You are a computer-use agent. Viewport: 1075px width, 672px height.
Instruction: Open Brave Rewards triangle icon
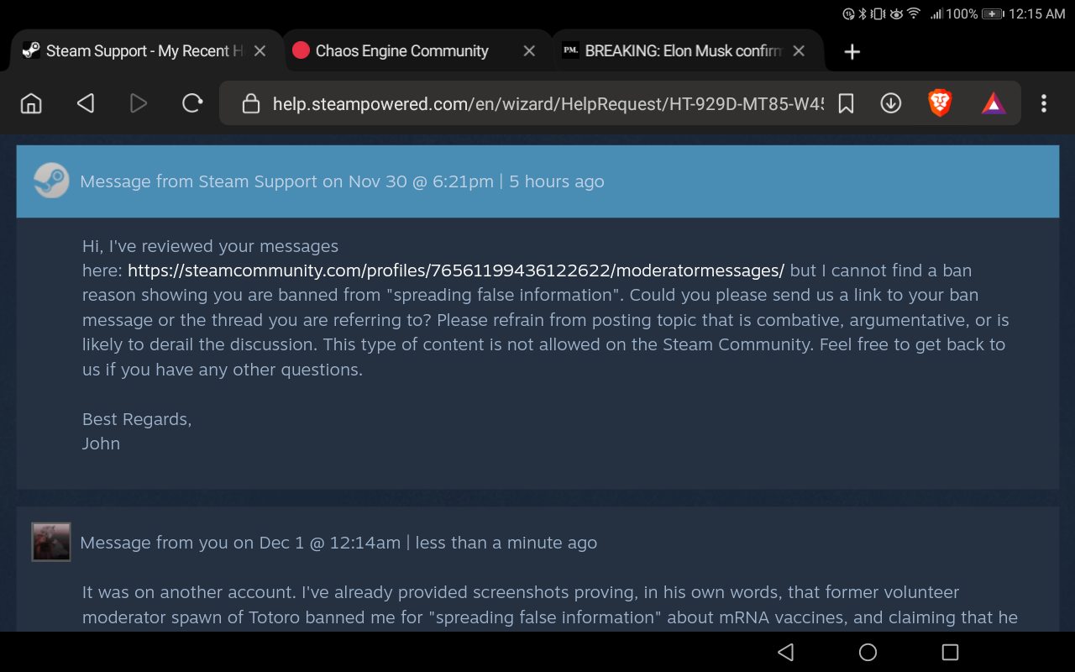[994, 103]
